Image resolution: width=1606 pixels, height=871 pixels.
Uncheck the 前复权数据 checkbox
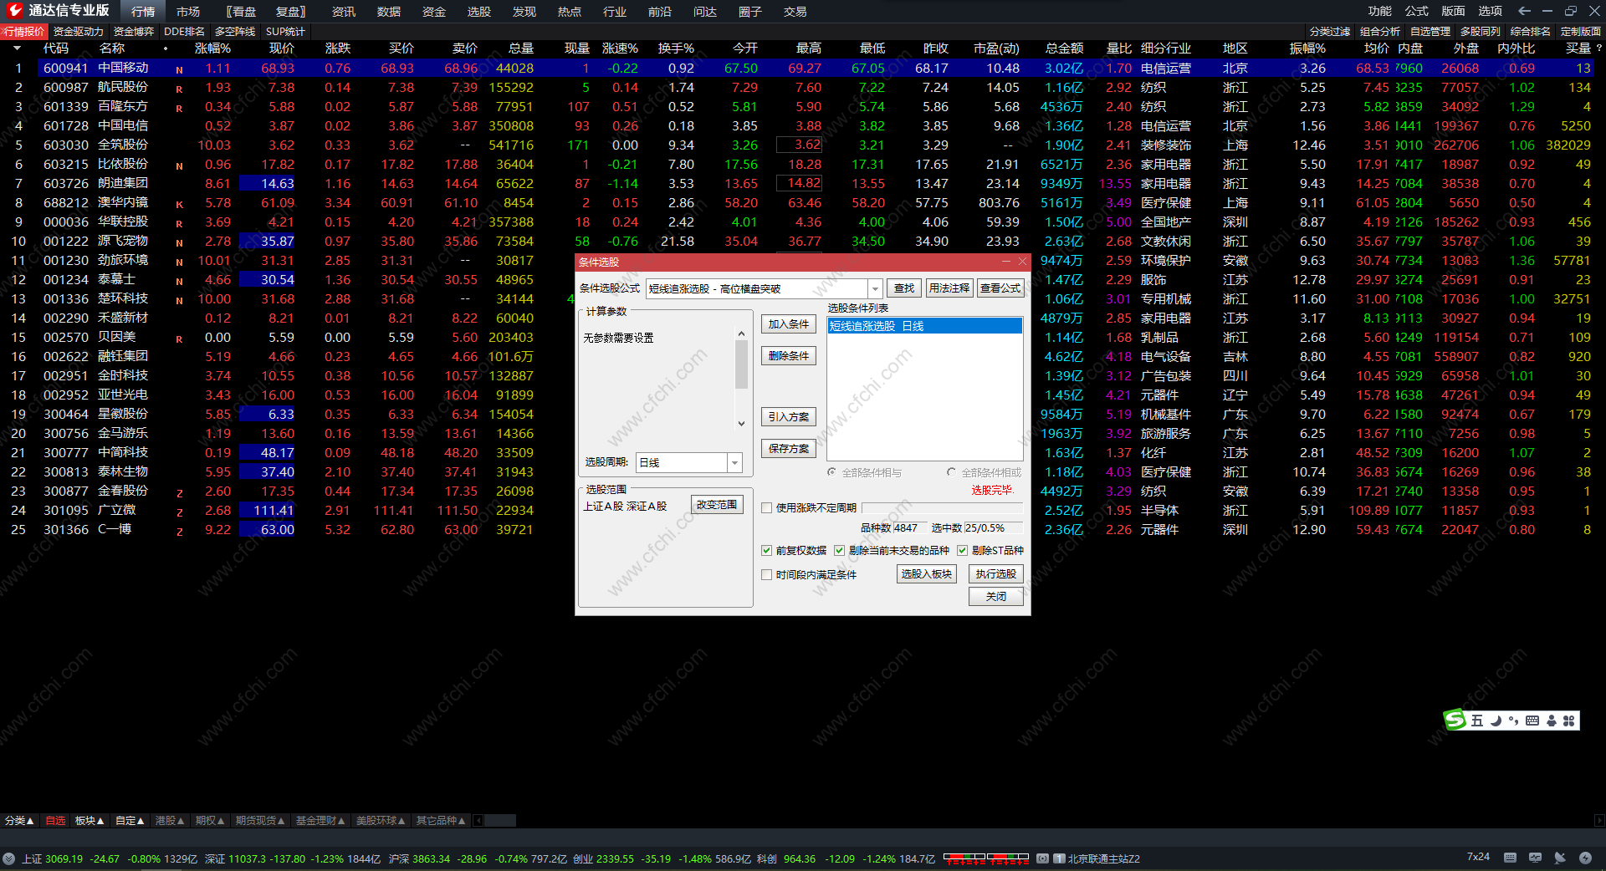point(766,550)
